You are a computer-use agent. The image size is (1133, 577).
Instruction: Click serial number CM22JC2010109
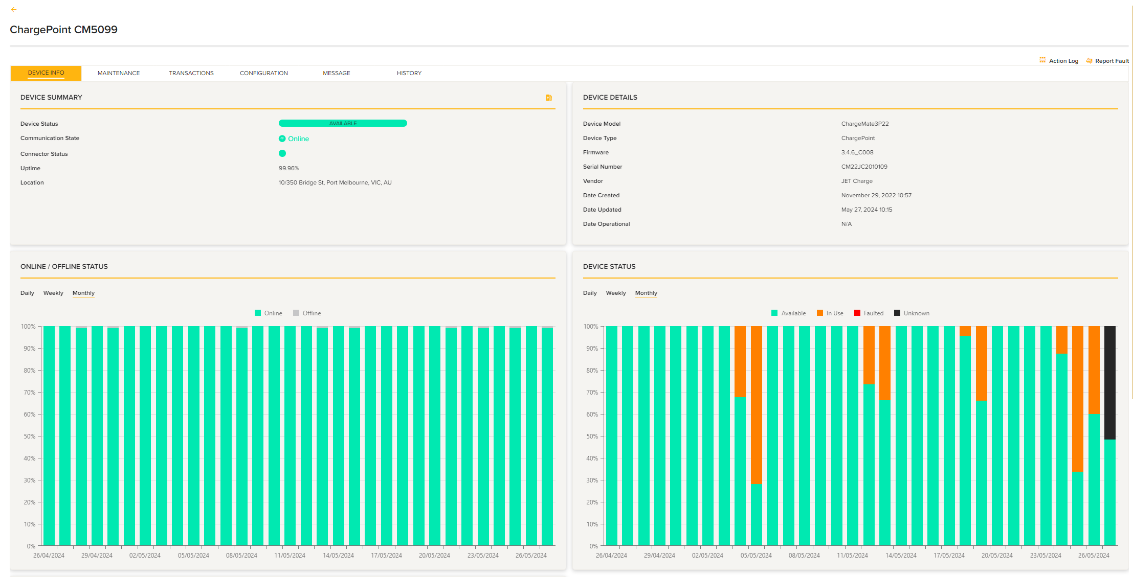[x=864, y=167]
